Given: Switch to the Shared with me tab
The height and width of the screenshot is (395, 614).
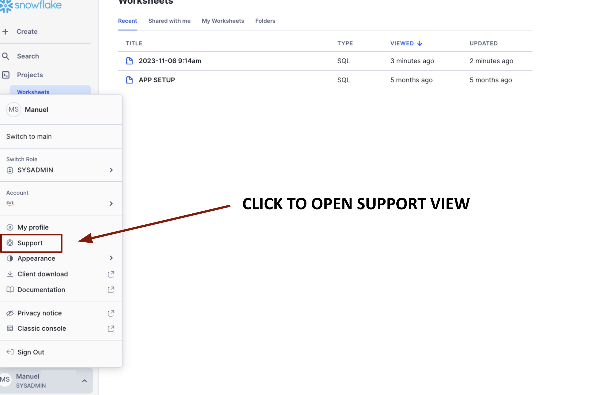Looking at the screenshot, I should (169, 21).
